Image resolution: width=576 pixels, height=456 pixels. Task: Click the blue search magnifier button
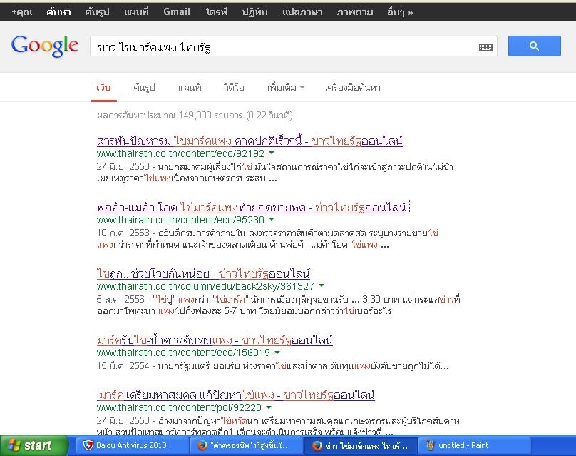click(534, 46)
